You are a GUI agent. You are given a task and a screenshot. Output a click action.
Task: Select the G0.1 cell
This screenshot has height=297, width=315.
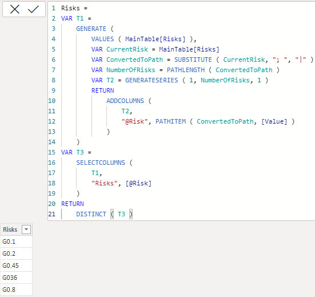[16, 241]
